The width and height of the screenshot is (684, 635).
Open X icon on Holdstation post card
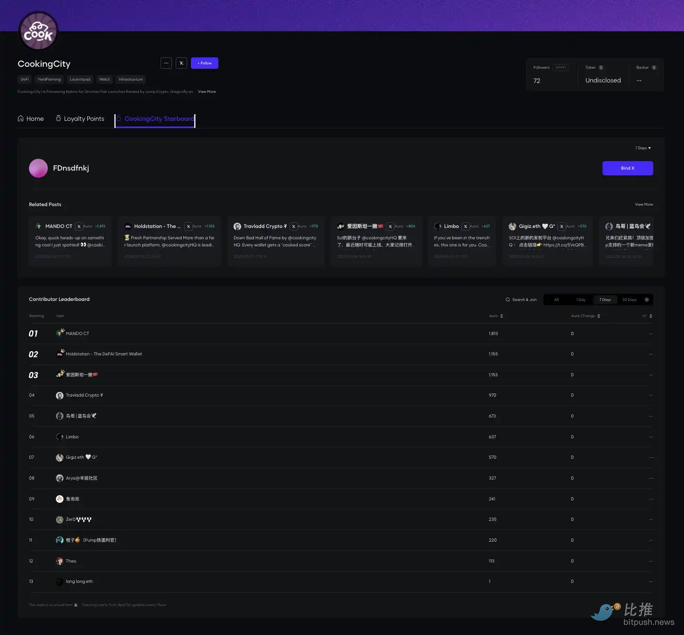(189, 227)
